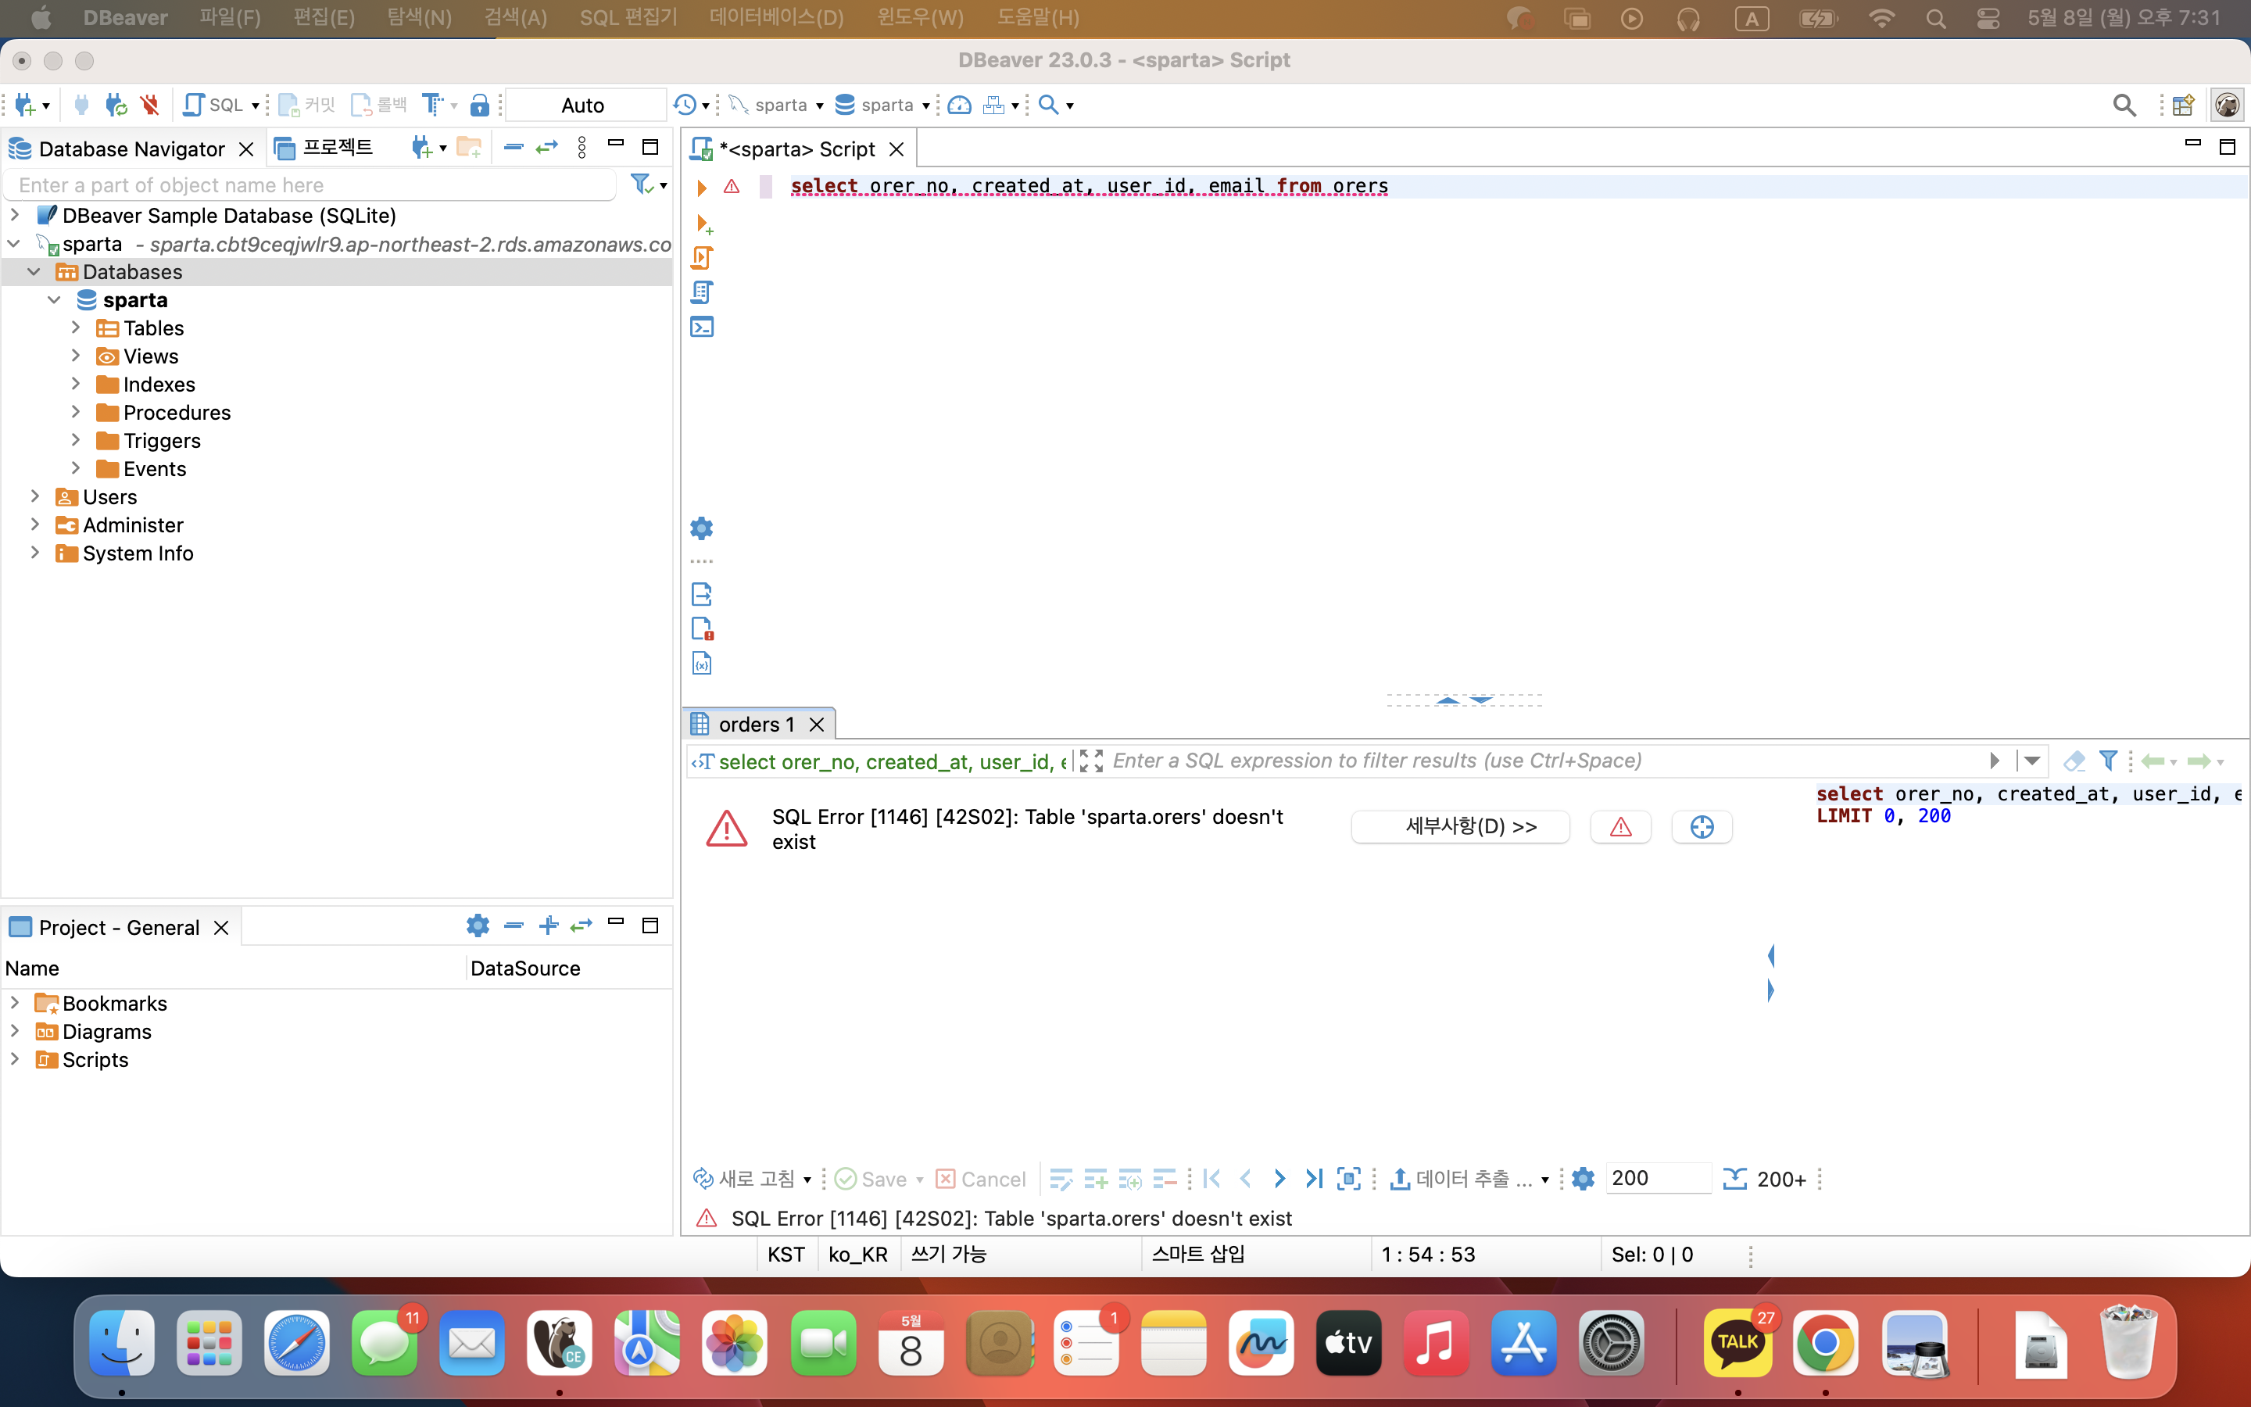
Task: Expand the Bookmarks project folder
Action: (15, 1003)
